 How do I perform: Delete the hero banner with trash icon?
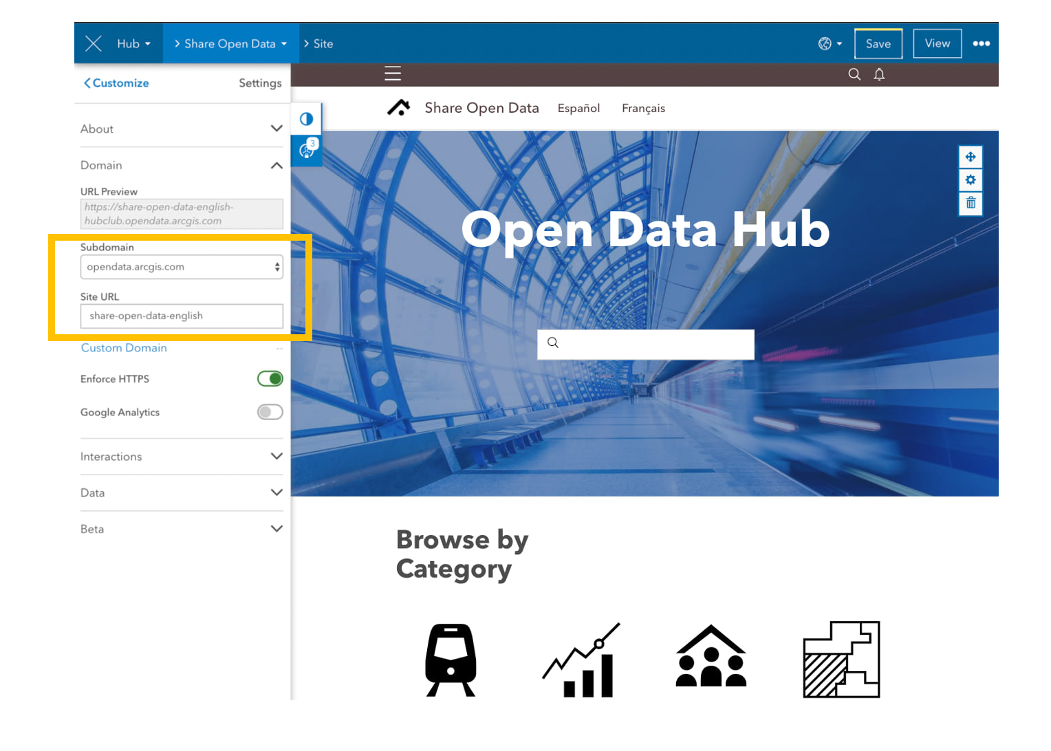(x=971, y=203)
